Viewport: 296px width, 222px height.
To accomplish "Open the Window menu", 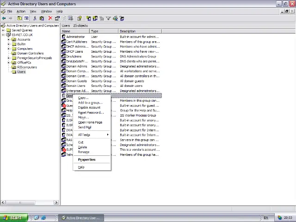I will [x=46, y=11].
